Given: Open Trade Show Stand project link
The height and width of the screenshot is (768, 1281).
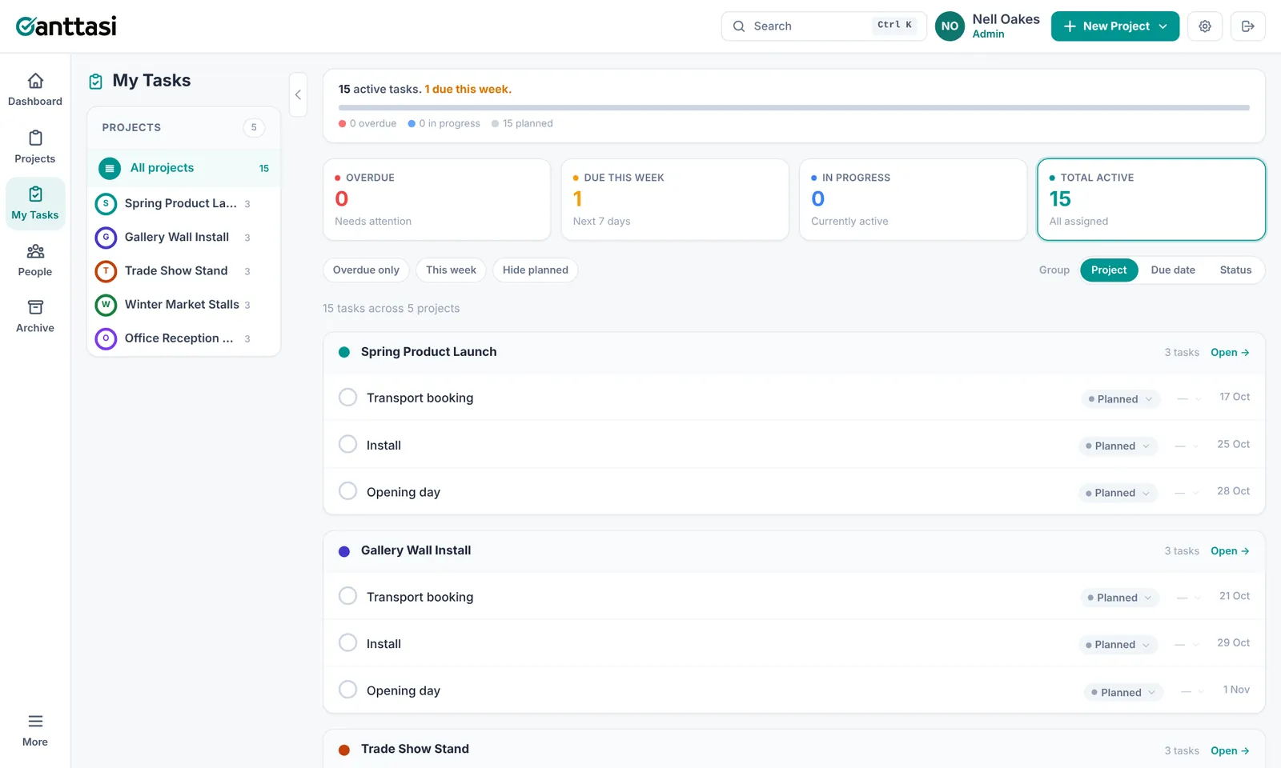Looking at the screenshot, I should 1230,750.
